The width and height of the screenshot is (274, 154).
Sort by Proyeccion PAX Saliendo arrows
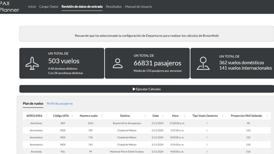(267, 116)
